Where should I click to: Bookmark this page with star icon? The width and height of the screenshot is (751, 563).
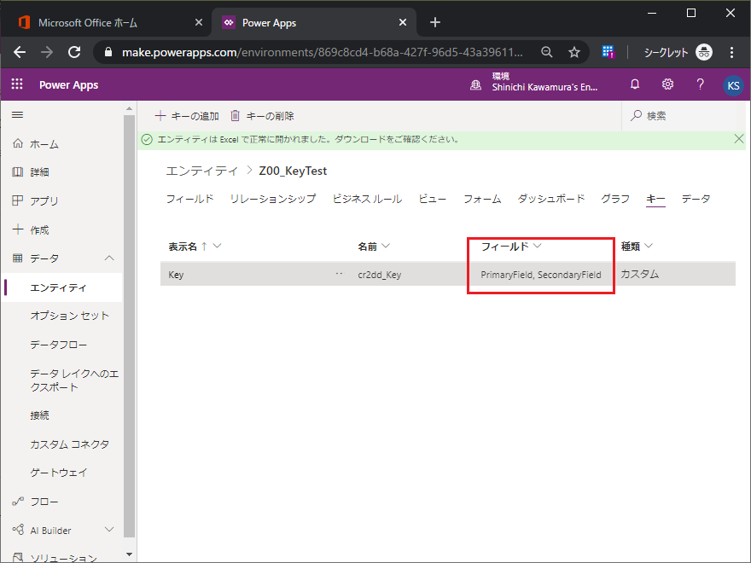(x=574, y=52)
